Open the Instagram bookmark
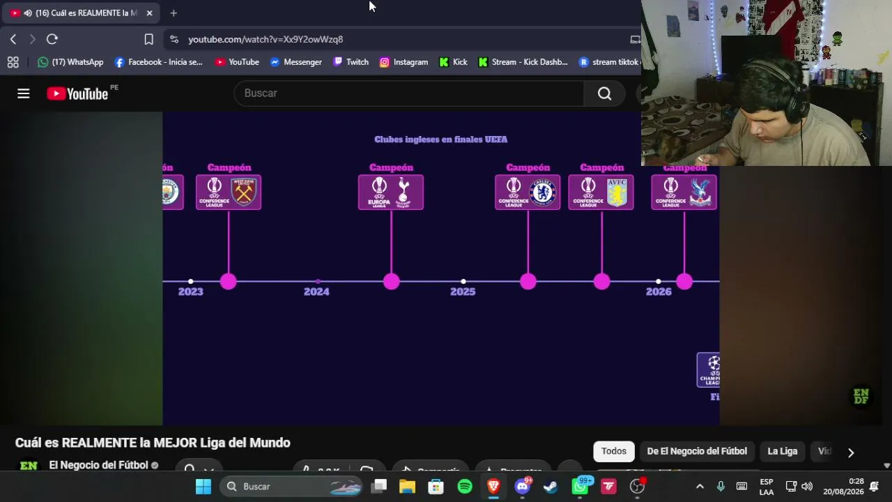The height and width of the screenshot is (502, 892). click(x=403, y=62)
